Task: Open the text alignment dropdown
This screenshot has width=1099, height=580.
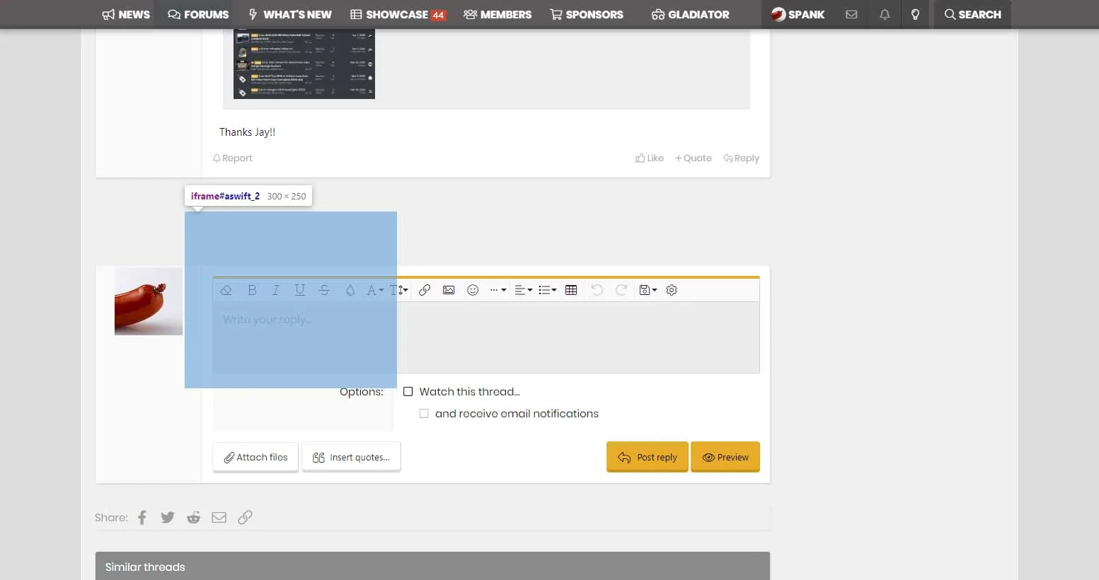Action: (523, 290)
